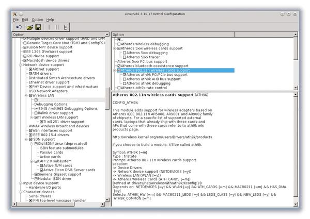Screen dimensions: 310x219
Task: Click the ath9k products URL in help text
Action: [162, 137]
